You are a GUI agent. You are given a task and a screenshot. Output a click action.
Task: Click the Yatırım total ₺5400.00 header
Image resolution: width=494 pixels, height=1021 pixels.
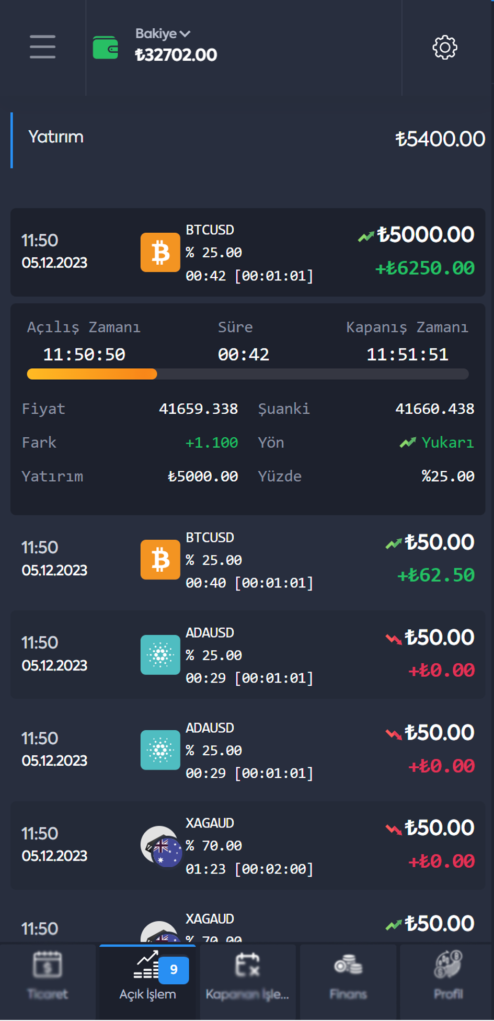pos(248,139)
